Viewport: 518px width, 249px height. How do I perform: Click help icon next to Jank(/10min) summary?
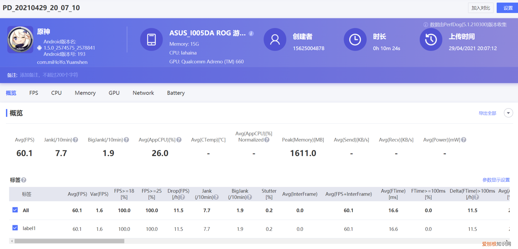coord(76,140)
